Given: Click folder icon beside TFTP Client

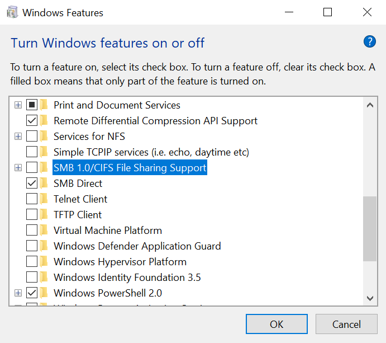Looking at the screenshot, I should pyautogui.click(x=44, y=214).
